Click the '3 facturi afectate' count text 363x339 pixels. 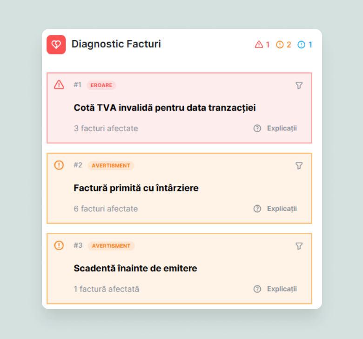(106, 128)
